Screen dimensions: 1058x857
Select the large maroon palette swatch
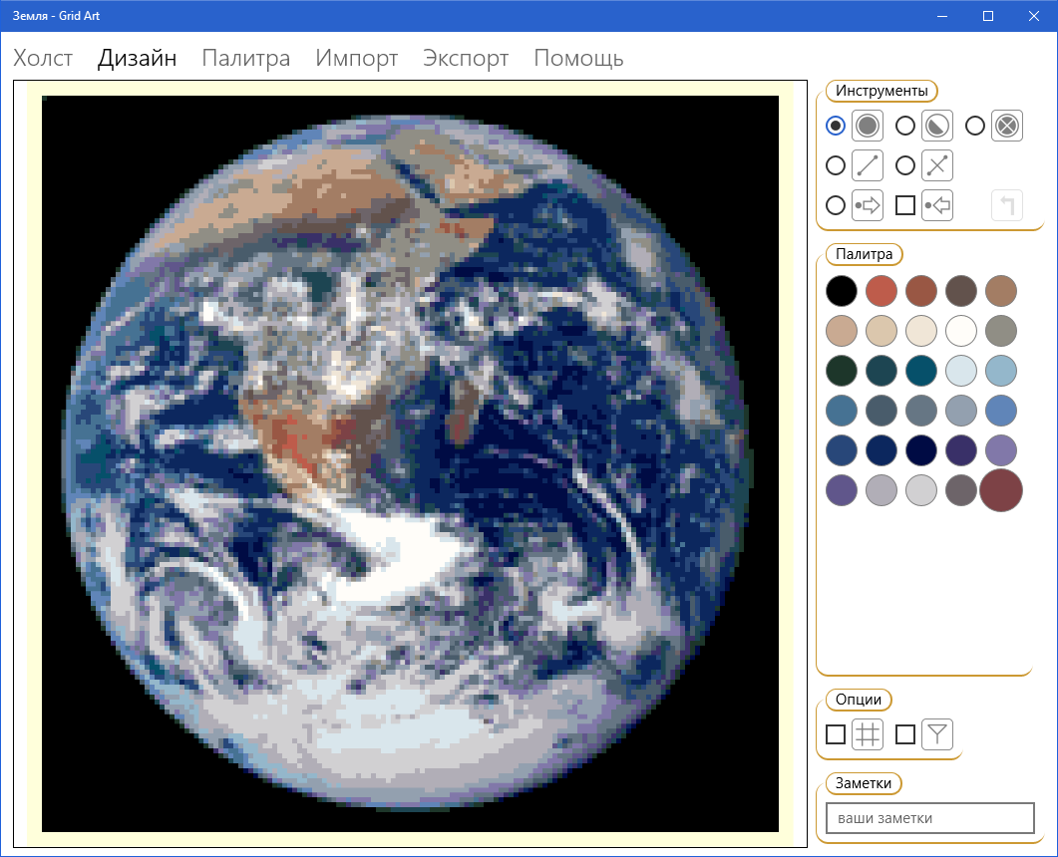click(x=1000, y=490)
